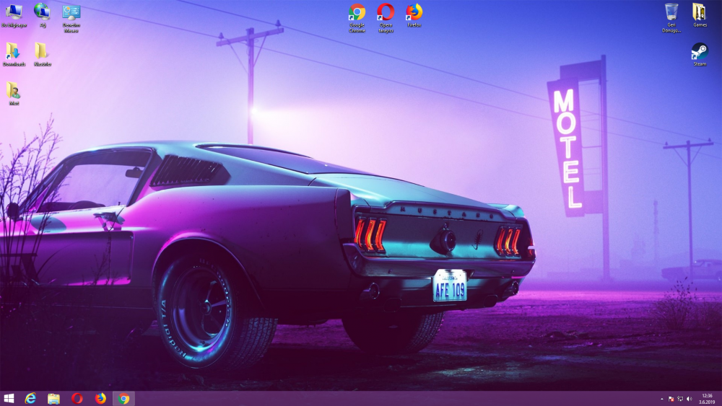Select the Games folder on desktop
This screenshot has width=722, height=406.
point(699,12)
